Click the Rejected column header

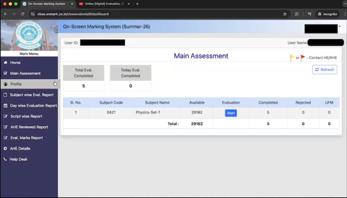click(x=303, y=103)
